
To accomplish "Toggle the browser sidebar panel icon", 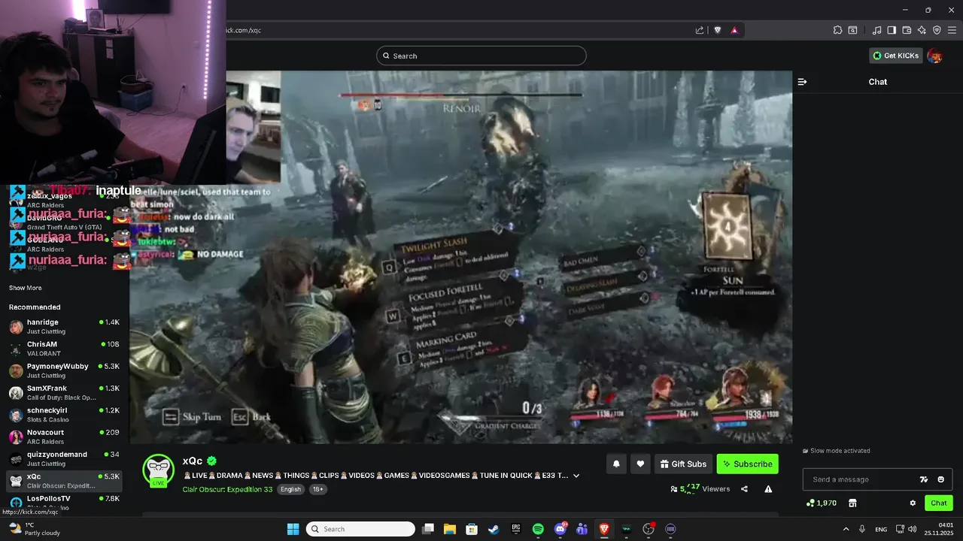I will click(x=892, y=30).
